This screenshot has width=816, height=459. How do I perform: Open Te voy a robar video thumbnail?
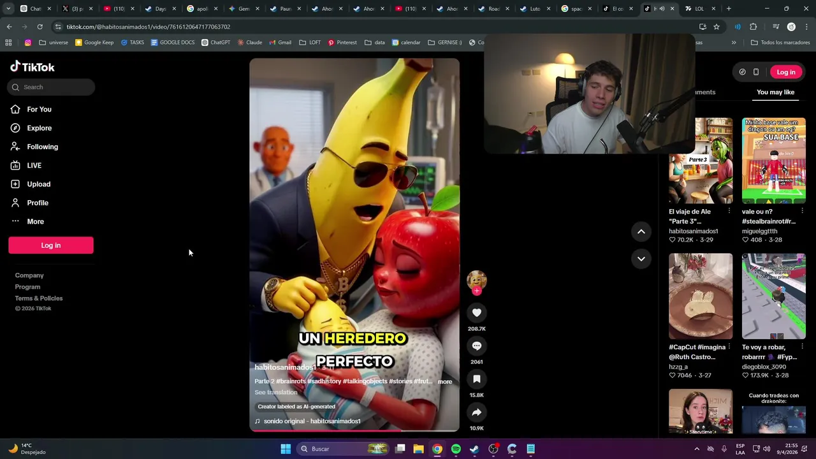(x=773, y=296)
